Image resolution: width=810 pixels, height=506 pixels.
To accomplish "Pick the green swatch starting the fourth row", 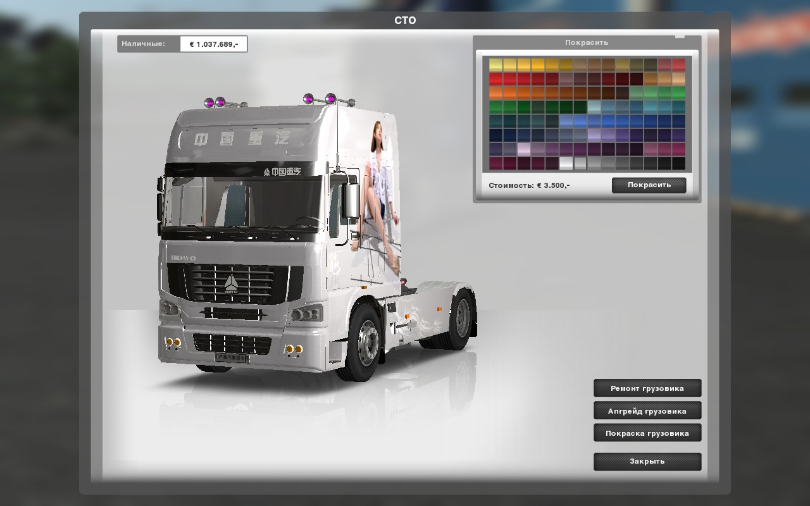I will [495, 107].
